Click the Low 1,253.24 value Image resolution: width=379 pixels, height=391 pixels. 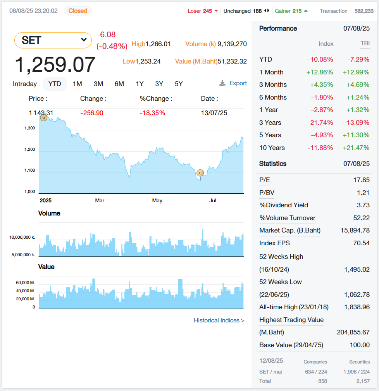click(148, 61)
